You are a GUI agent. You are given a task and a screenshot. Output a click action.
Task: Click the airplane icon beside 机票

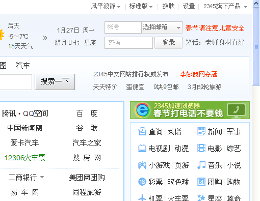[142, 198]
